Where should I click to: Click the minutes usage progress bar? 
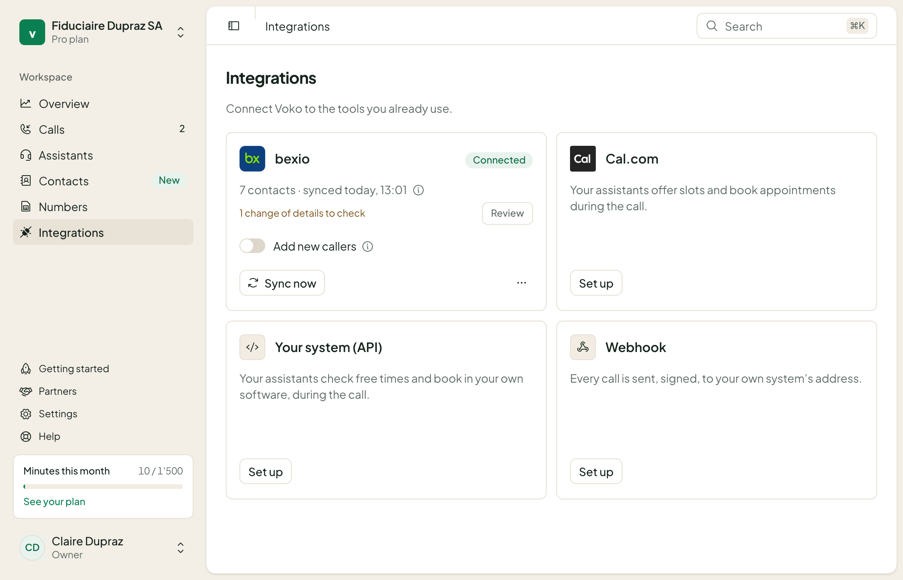pyautogui.click(x=103, y=487)
